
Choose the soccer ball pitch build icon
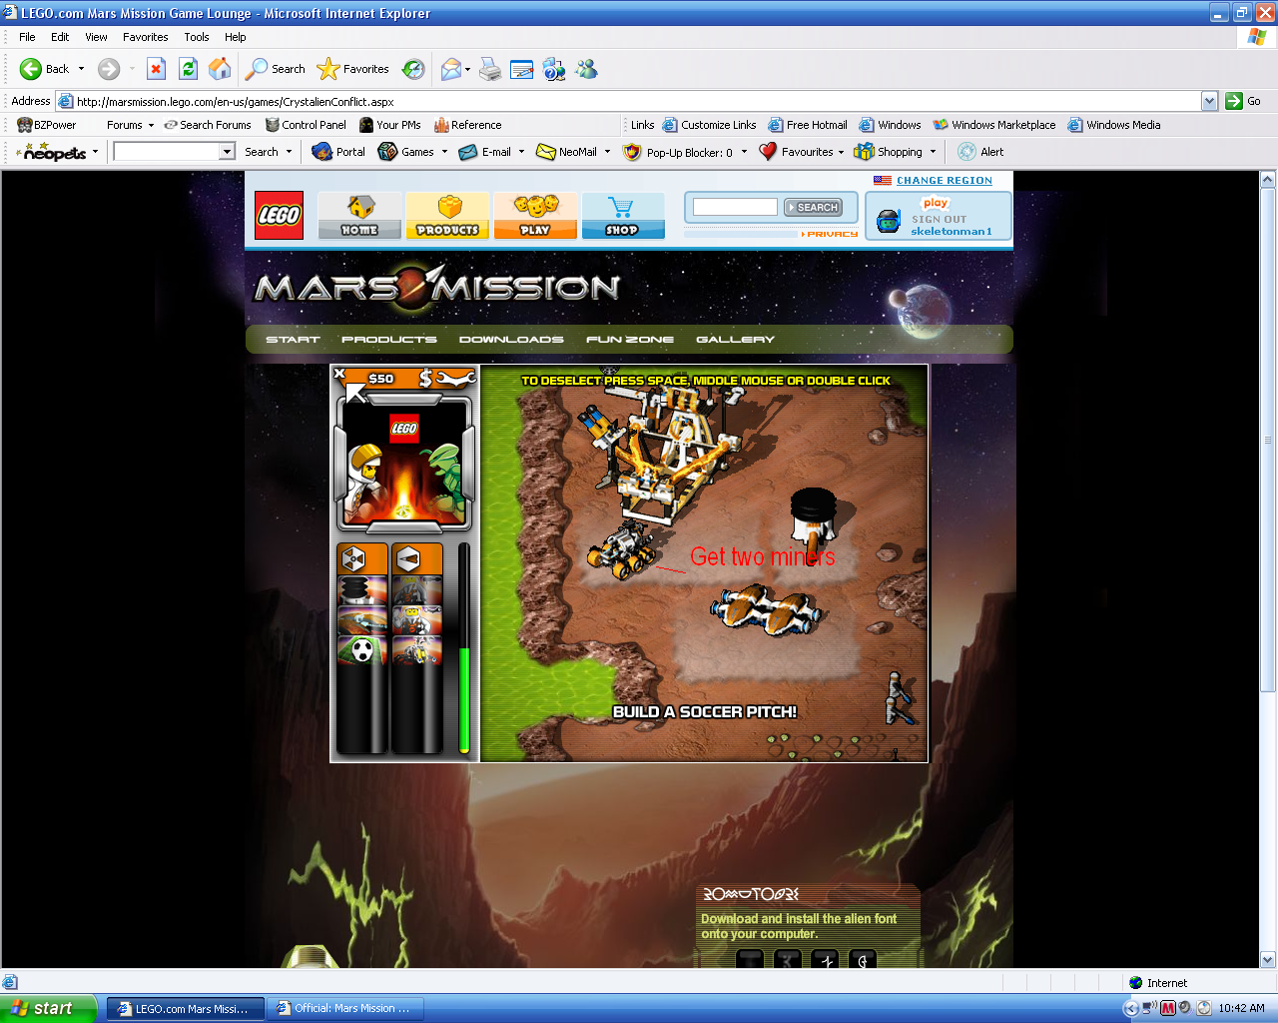361,650
